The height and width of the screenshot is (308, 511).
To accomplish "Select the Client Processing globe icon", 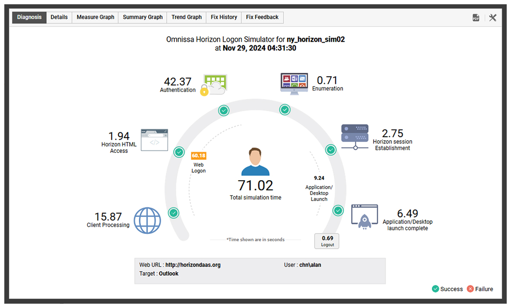I will tap(148, 221).
